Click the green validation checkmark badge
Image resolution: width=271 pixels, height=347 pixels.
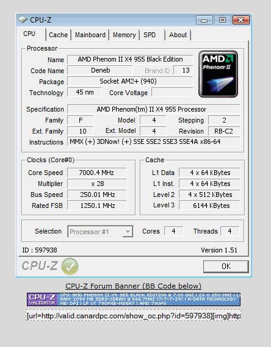click(x=70, y=267)
